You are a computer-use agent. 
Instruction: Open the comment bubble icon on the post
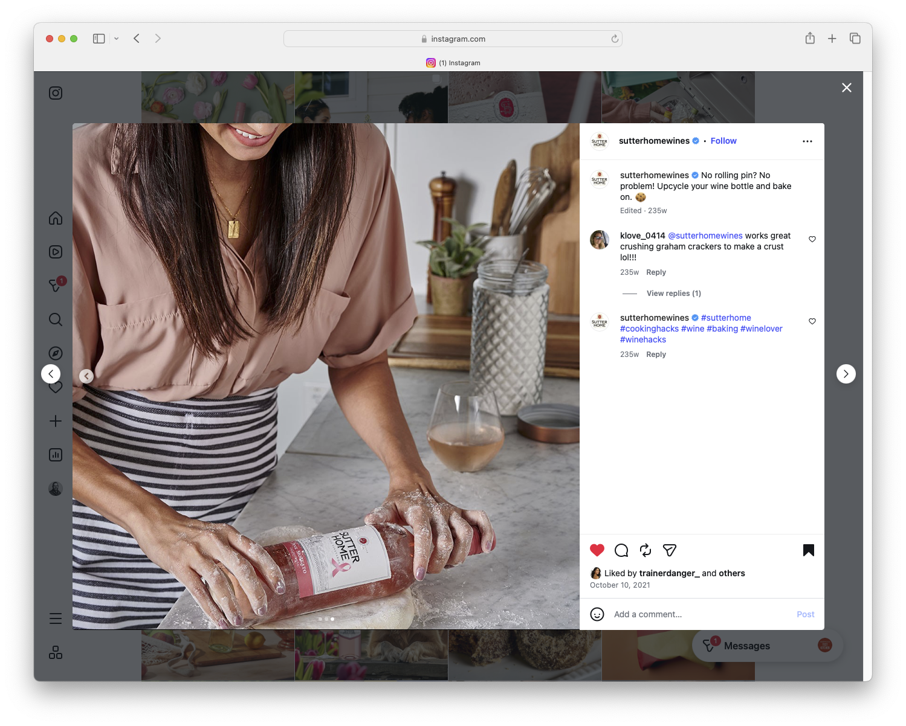(621, 550)
